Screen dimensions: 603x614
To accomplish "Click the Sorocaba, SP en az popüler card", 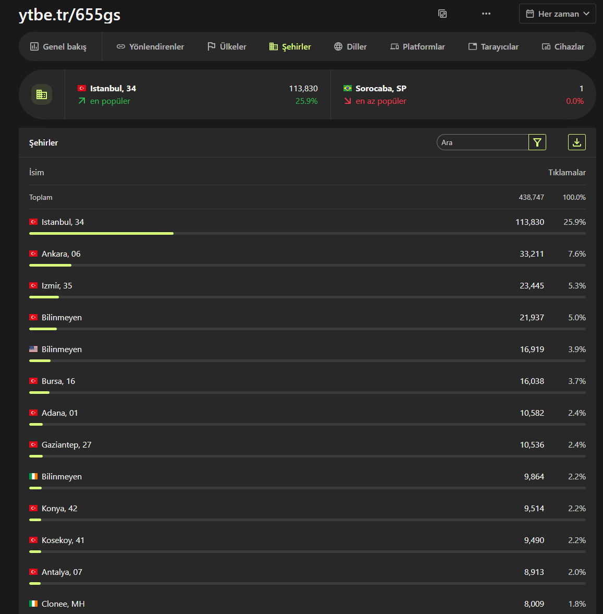I will tap(463, 94).
